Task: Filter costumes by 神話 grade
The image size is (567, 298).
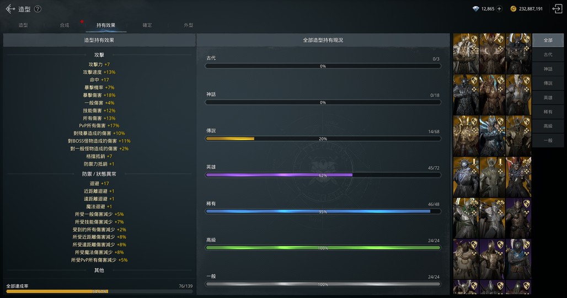Action: [x=548, y=69]
